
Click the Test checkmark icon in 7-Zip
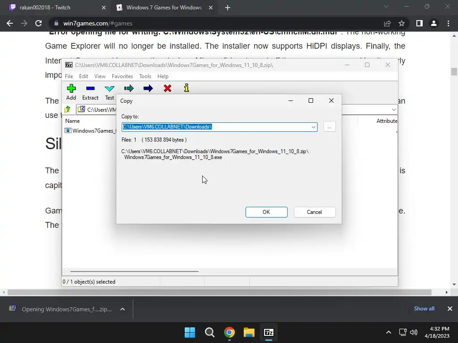point(110,89)
